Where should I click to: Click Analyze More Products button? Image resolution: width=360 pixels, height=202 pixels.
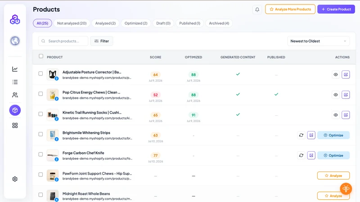coord(290,9)
